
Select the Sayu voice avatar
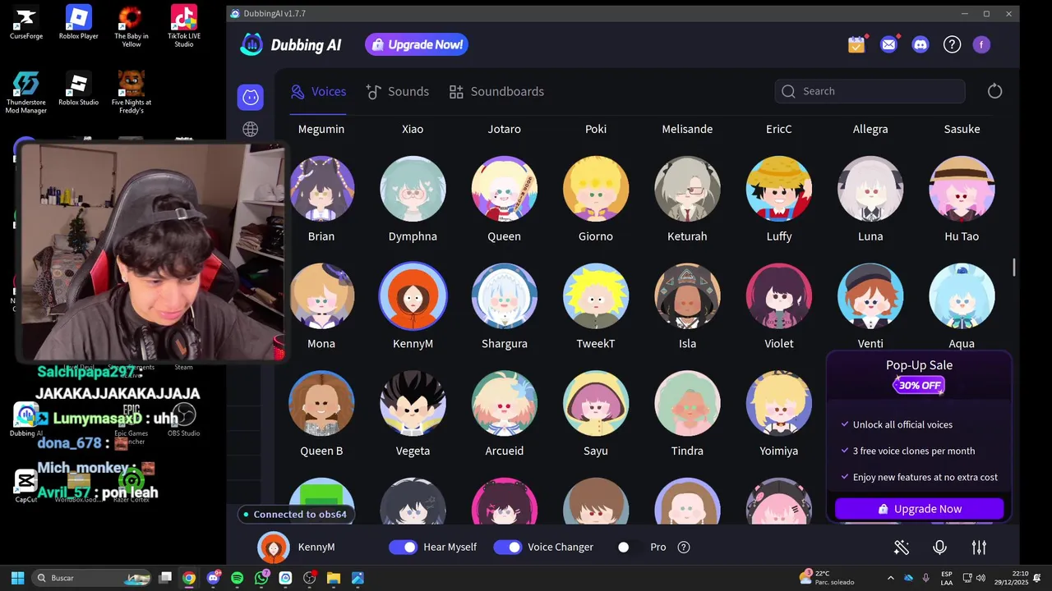[596, 404]
